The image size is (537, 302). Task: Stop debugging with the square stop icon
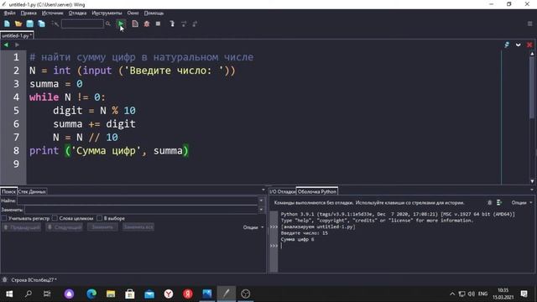(x=158, y=23)
